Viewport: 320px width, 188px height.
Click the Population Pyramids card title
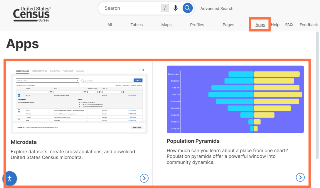pos(193,141)
